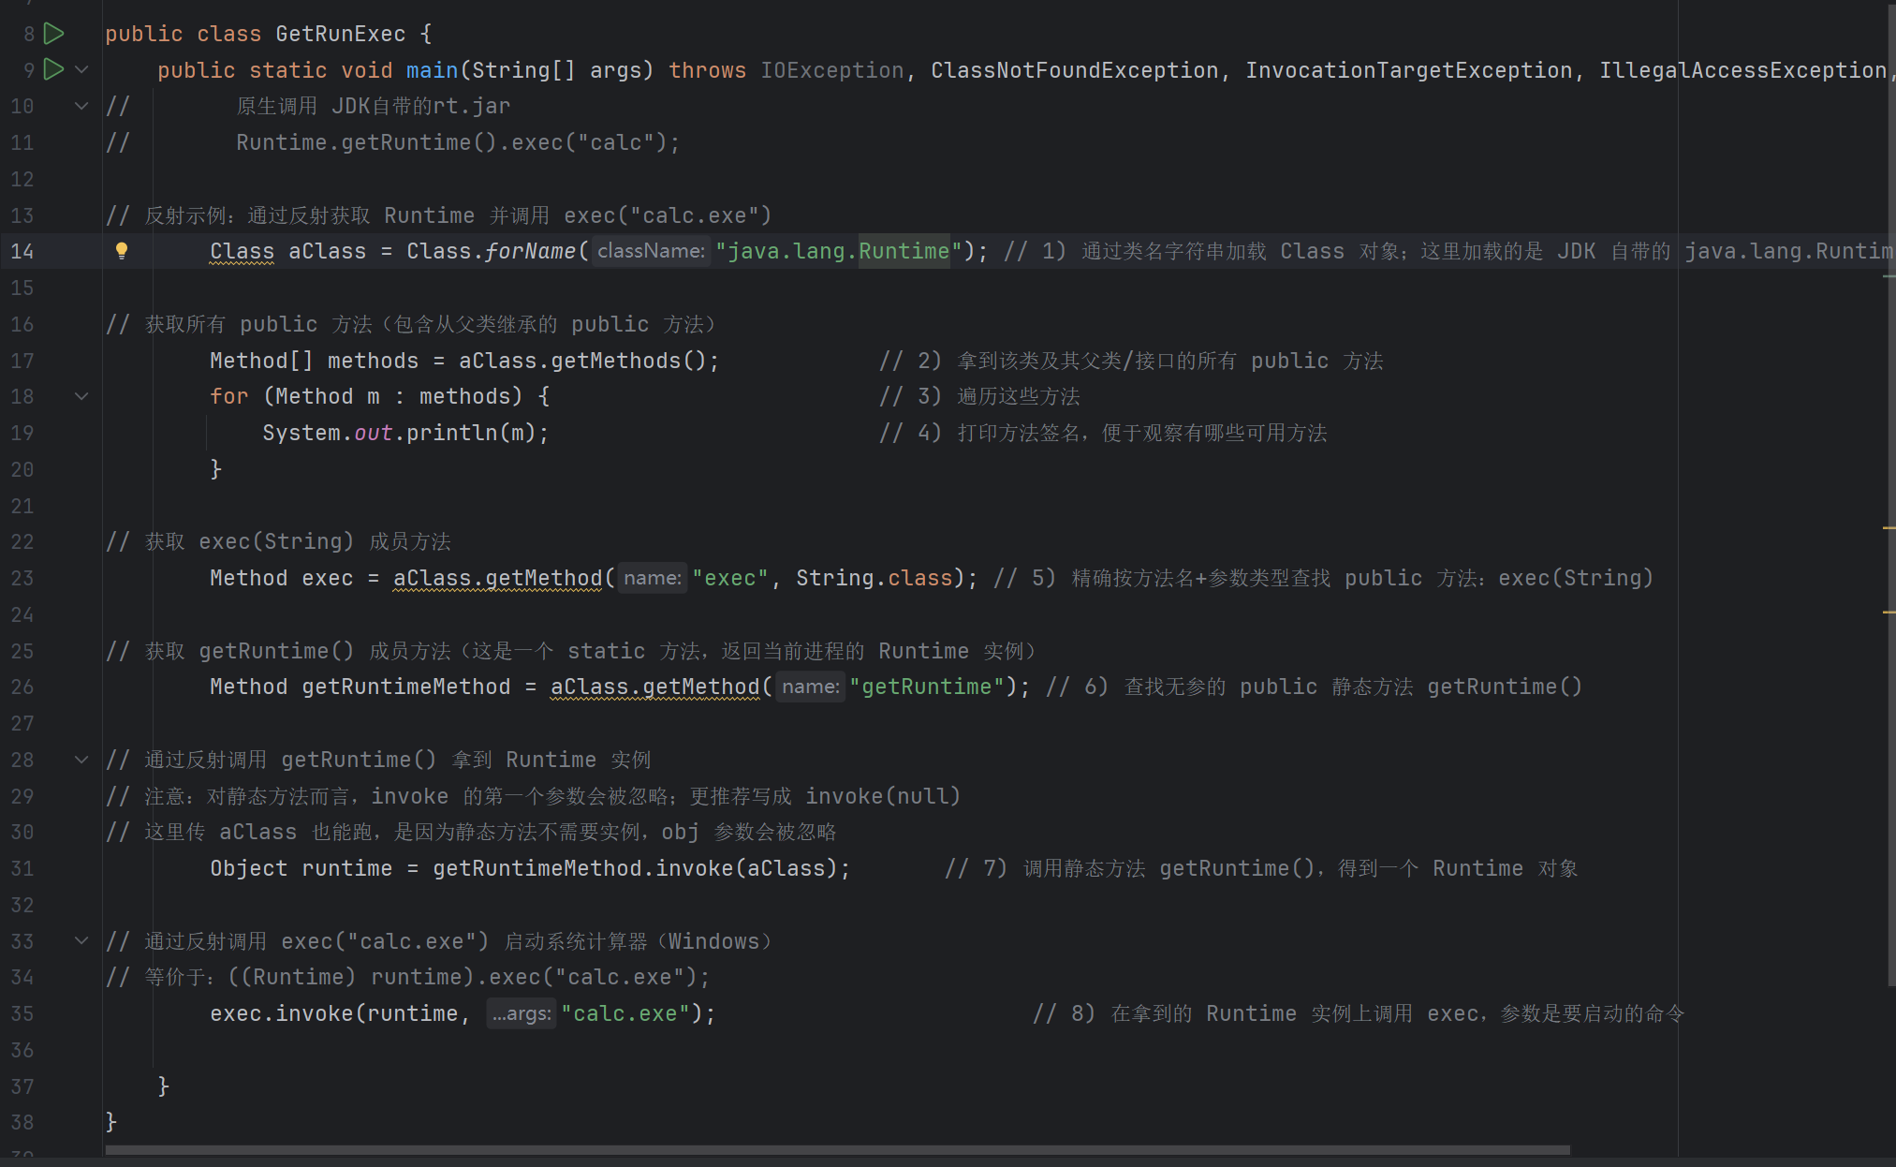Click the yellow lightbulb quick-fix icon
Image resolution: width=1896 pixels, height=1167 pixels.
click(x=121, y=250)
